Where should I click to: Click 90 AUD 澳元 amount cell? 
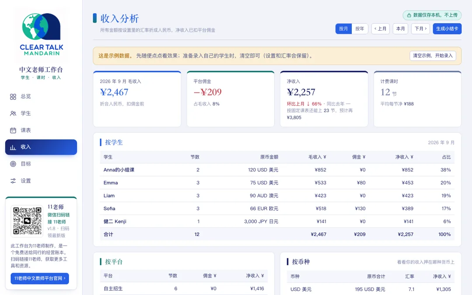click(x=264, y=196)
